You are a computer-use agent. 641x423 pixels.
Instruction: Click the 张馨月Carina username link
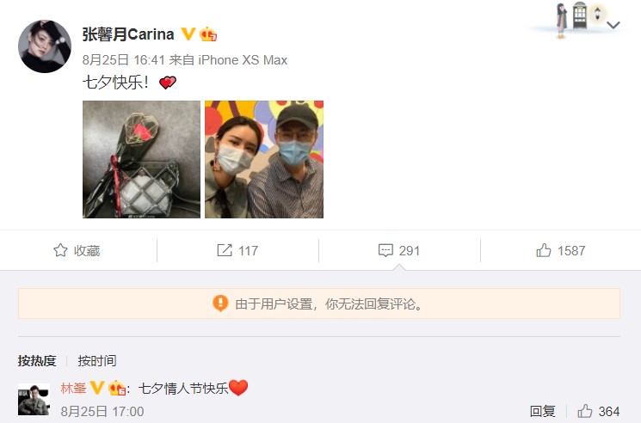click(128, 34)
